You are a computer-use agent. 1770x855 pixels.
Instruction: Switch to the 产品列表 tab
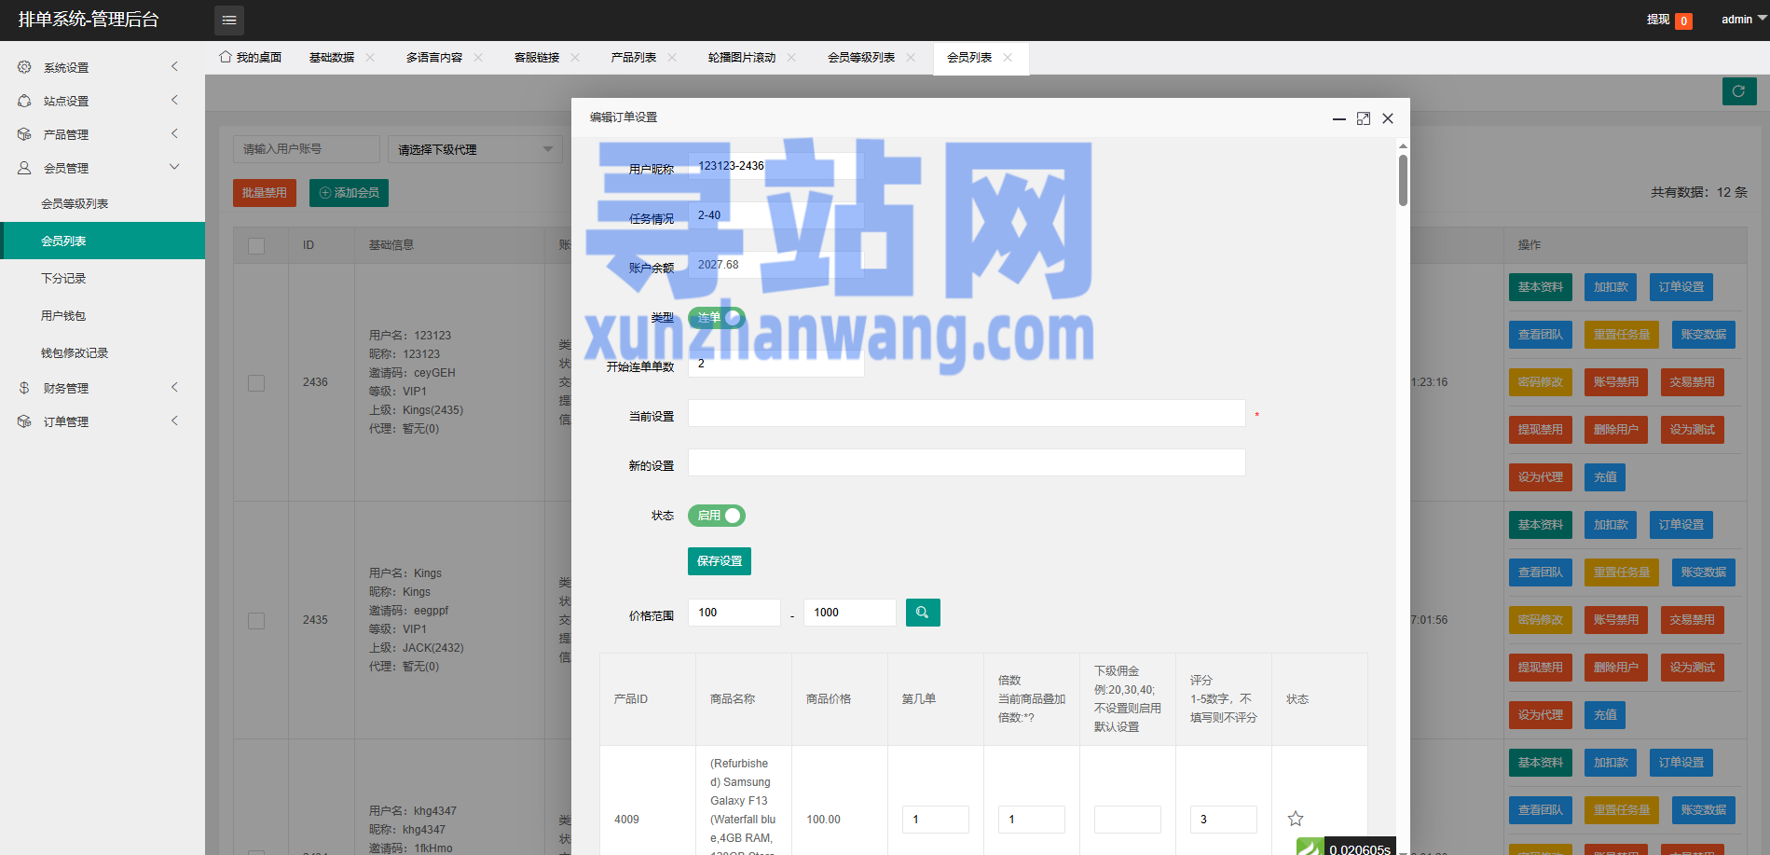point(634,58)
